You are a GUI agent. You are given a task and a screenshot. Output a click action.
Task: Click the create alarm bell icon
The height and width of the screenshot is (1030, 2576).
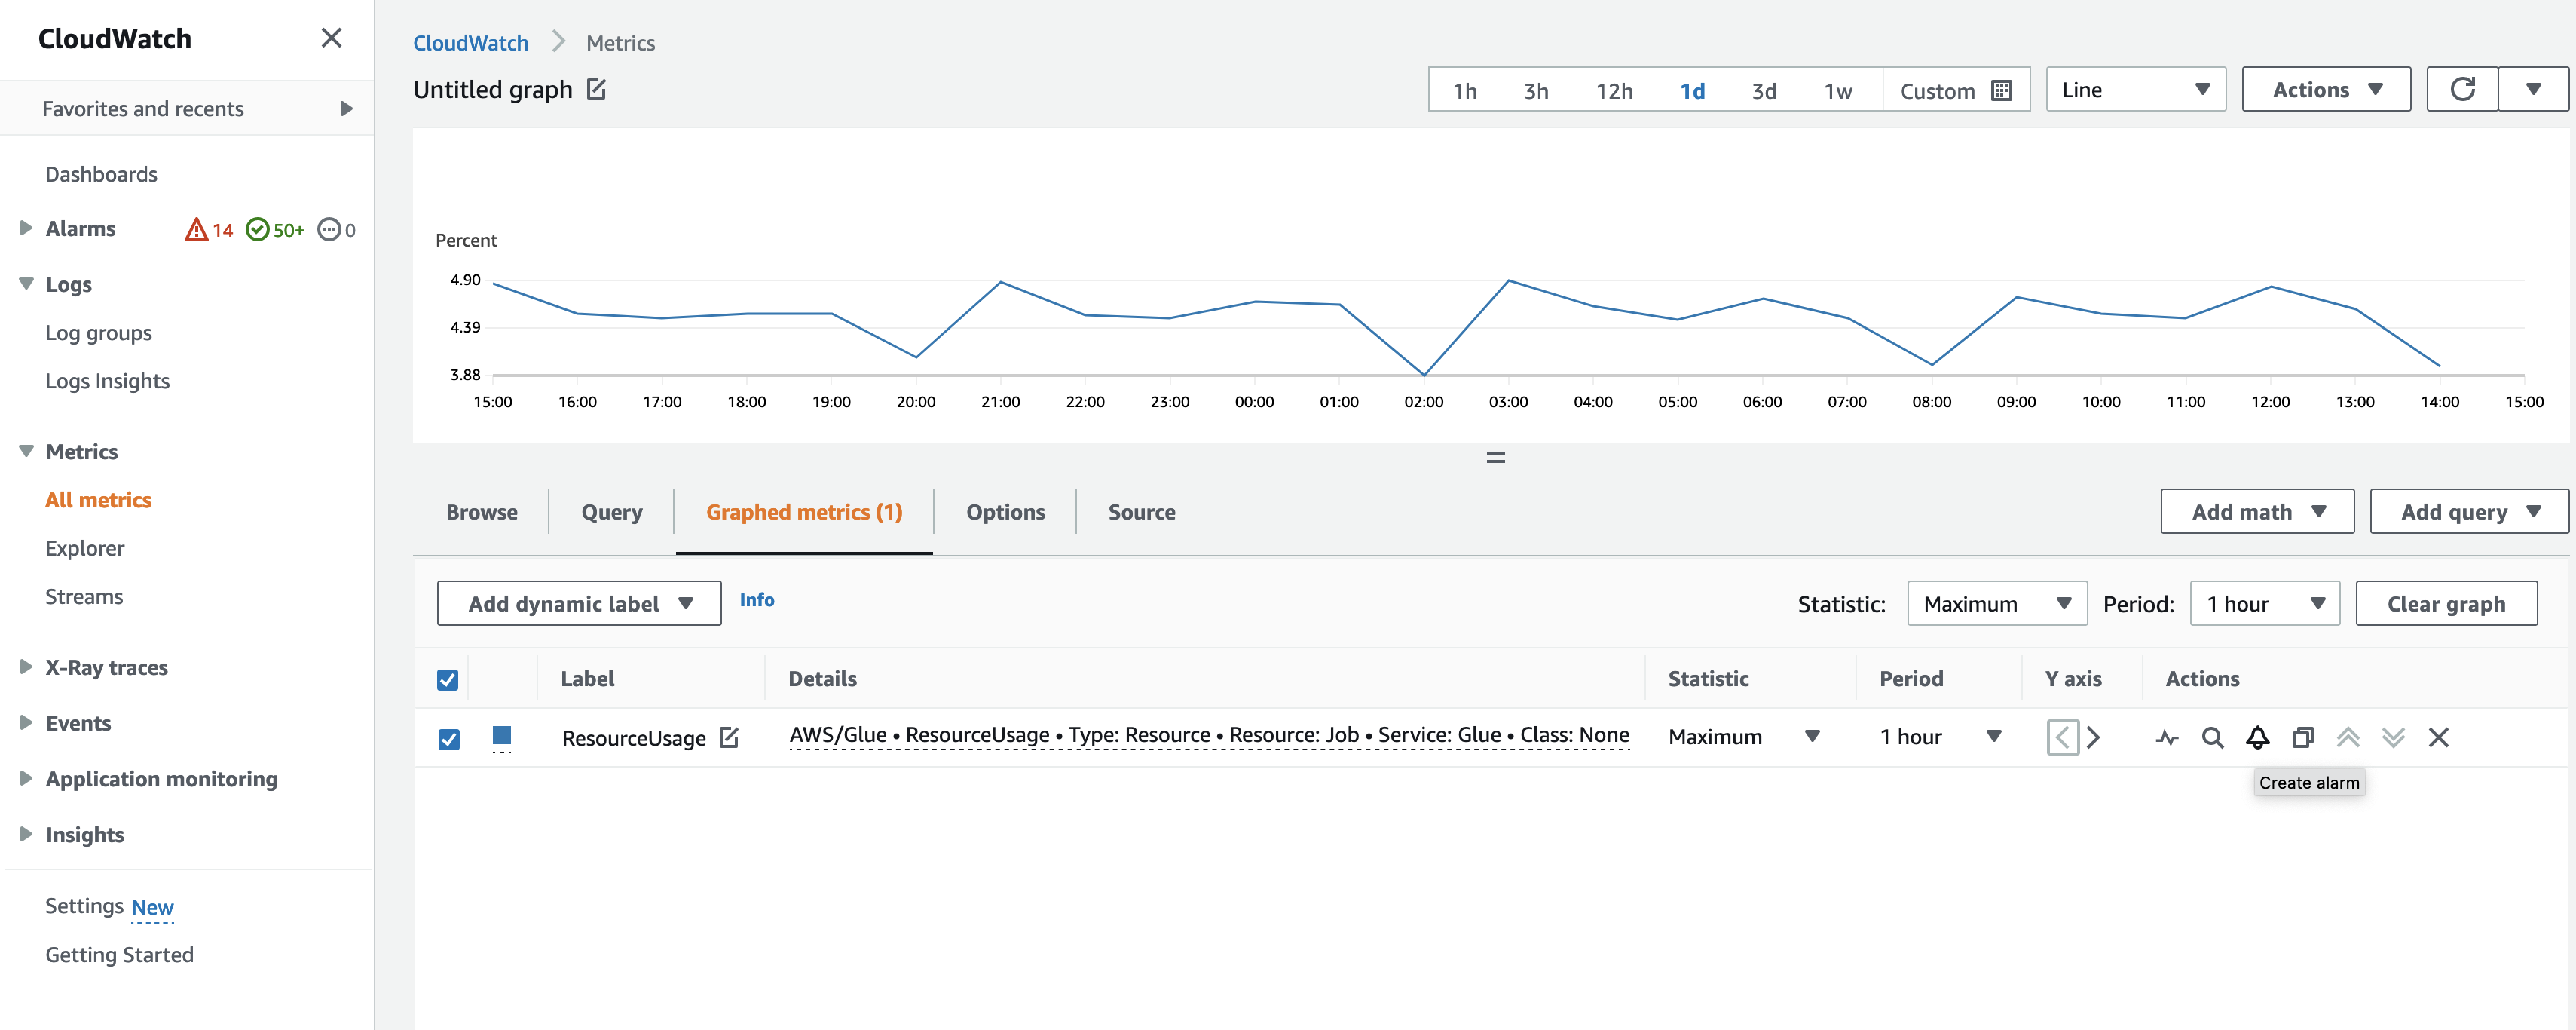click(2259, 736)
